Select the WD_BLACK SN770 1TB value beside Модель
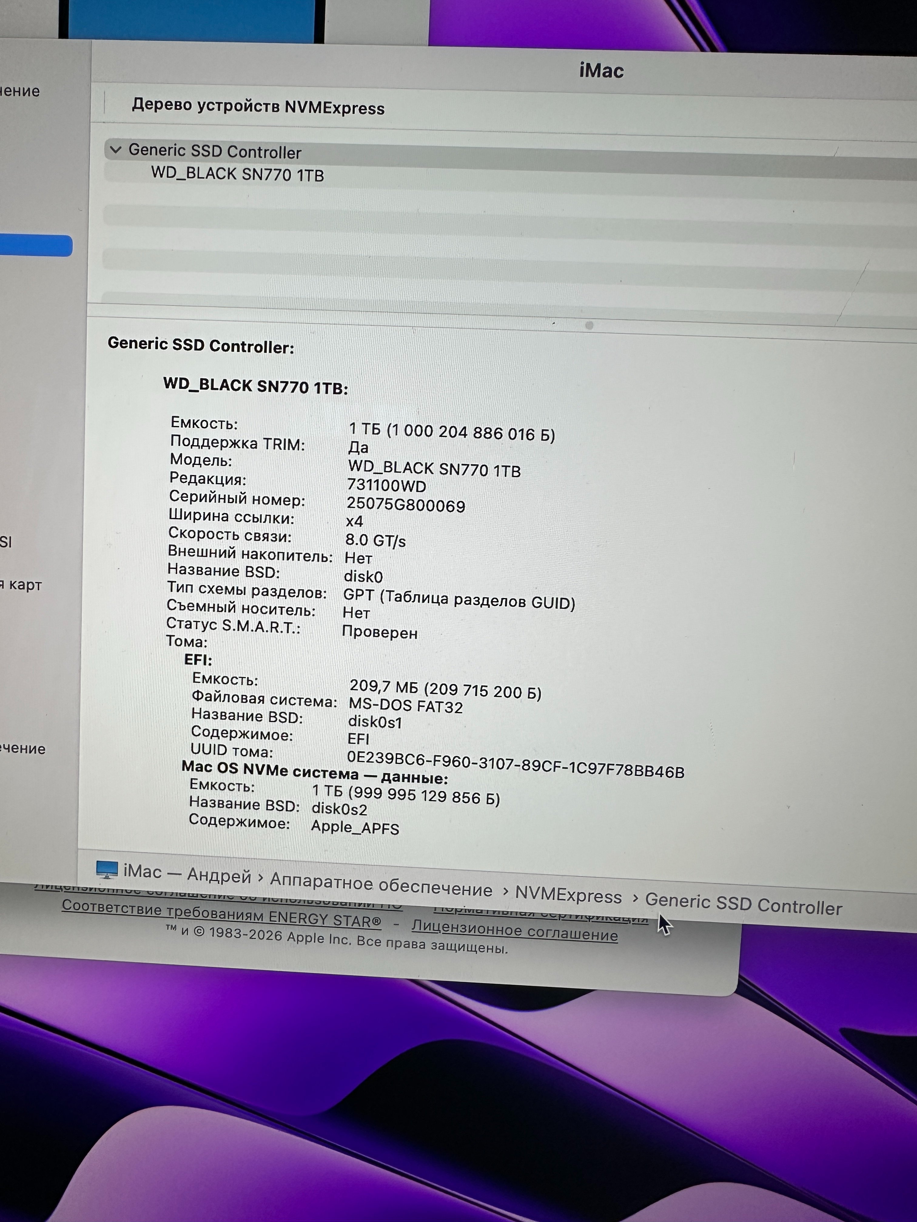Viewport: 917px width, 1222px height. (434, 469)
